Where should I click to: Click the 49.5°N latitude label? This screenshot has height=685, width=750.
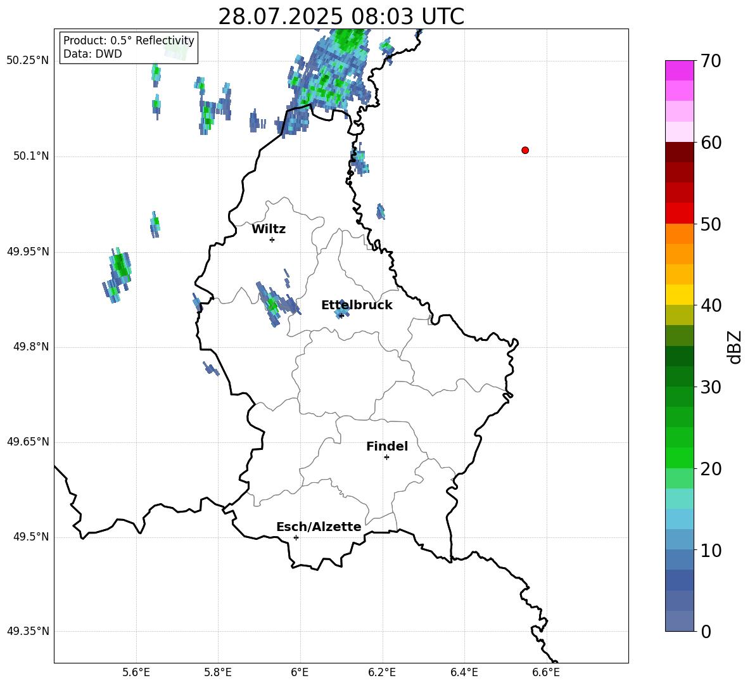click(x=31, y=537)
